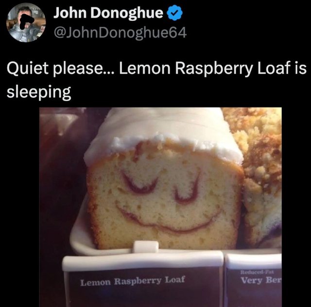Image resolution: width=311 pixels, height=307 pixels.
Task: Open the @JohnDonoghue64 handle link
Action: click(120, 33)
